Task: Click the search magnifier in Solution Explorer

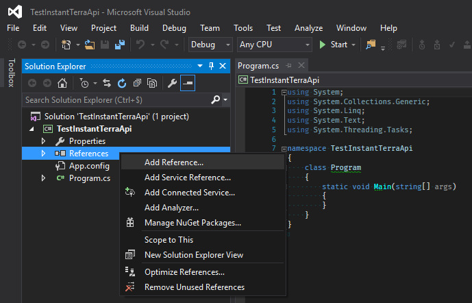Action: (216, 99)
